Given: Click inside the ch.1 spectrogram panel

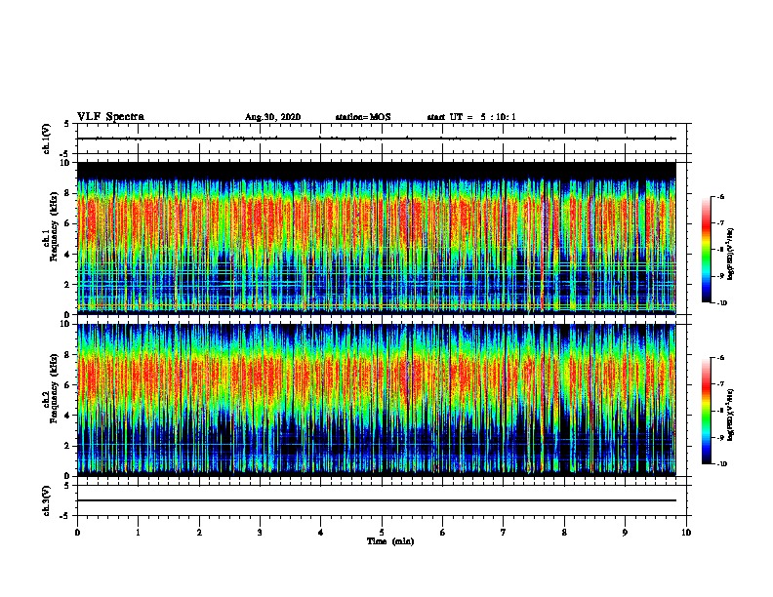Looking at the screenshot, I should [x=377, y=238].
